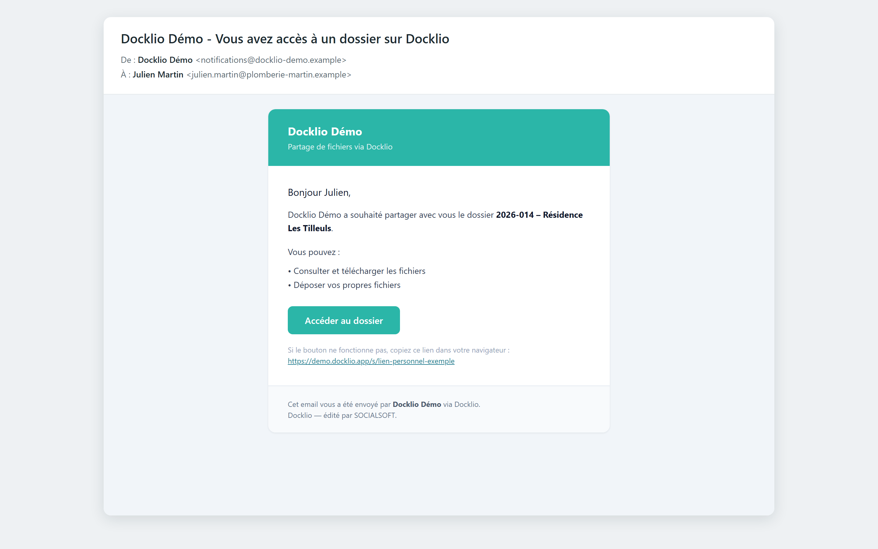The image size is (878, 549).
Task: Click the Bonjour Julien greeting
Action: (x=319, y=192)
